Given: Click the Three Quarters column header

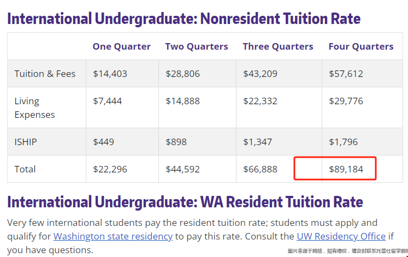Looking at the screenshot, I should [278, 46].
